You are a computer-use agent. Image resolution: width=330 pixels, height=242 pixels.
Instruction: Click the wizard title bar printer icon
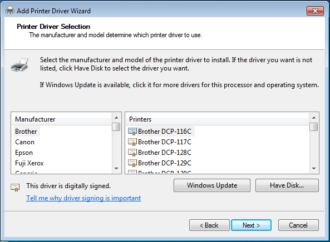click(10, 11)
